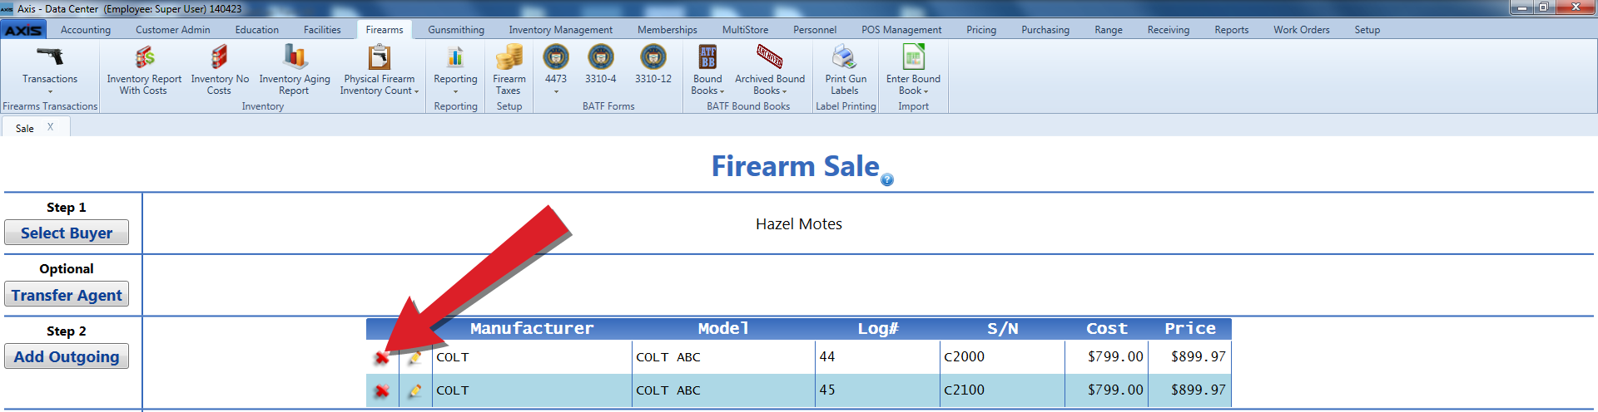Open the MultiStore ribbon tab
The height and width of the screenshot is (412, 1598).
(x=746, y=30)
